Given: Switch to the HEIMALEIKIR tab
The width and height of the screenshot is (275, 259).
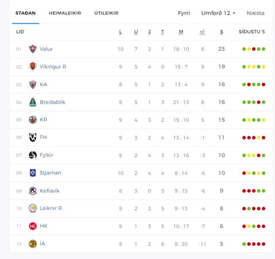Looking at the screenshot, I should click(65, 13).
